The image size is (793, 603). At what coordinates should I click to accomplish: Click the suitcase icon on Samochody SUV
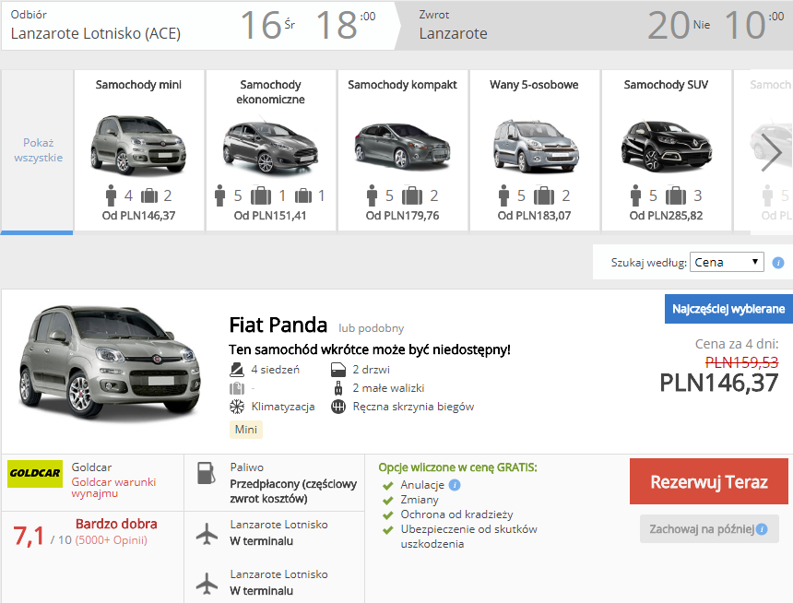coord(676,195)
